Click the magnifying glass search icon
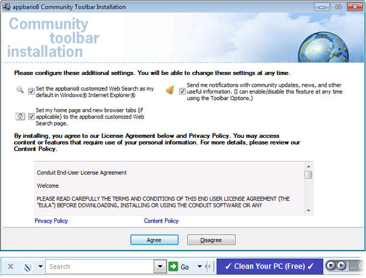The width and height of the screenshot is (366, 278). pyautogui.click(x=20, y=90)
